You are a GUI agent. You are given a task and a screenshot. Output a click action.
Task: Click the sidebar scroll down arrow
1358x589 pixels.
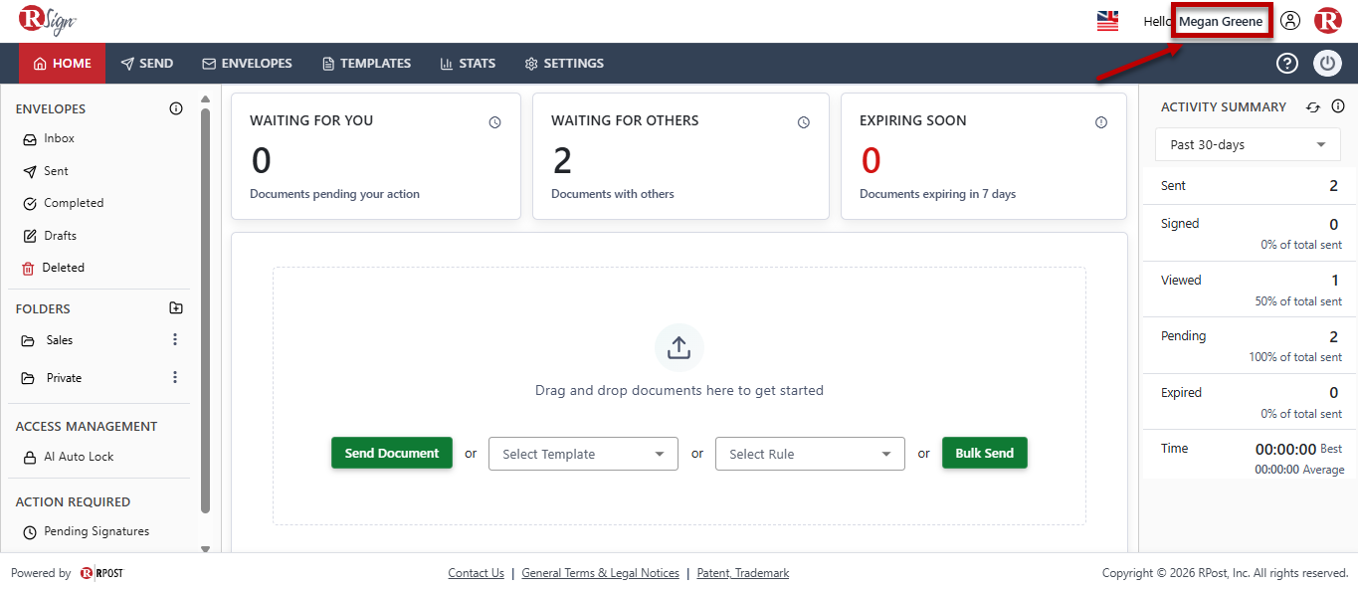(205, 548)
